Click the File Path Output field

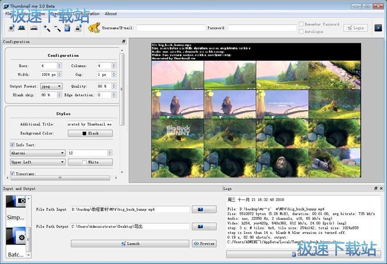tap(130, 226)
